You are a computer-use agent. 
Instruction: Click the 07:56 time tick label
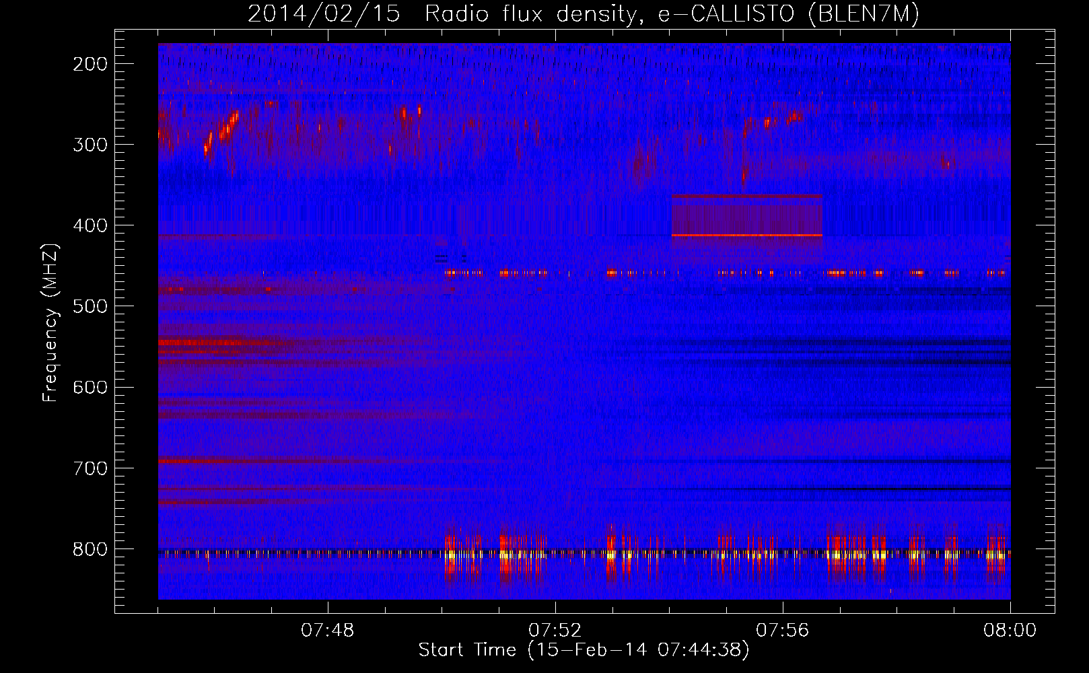[x=783, y=631]
